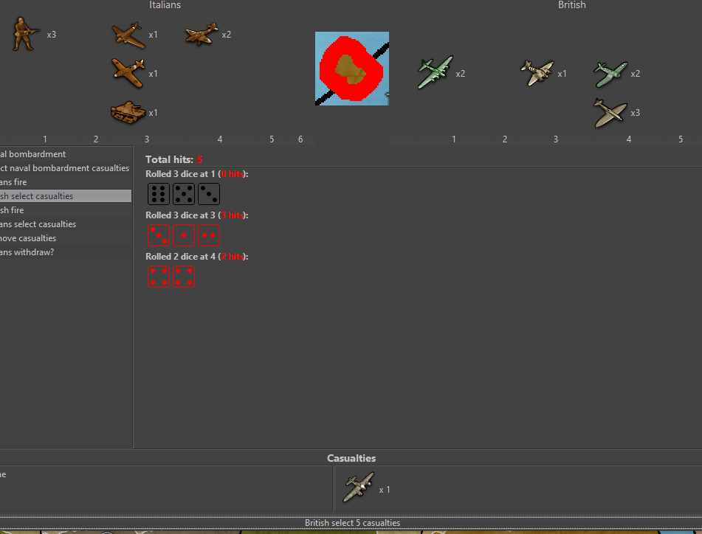This screenshot has height=534, width=702.
Task: Click the Remove casualties step
Action: [44, 237]
